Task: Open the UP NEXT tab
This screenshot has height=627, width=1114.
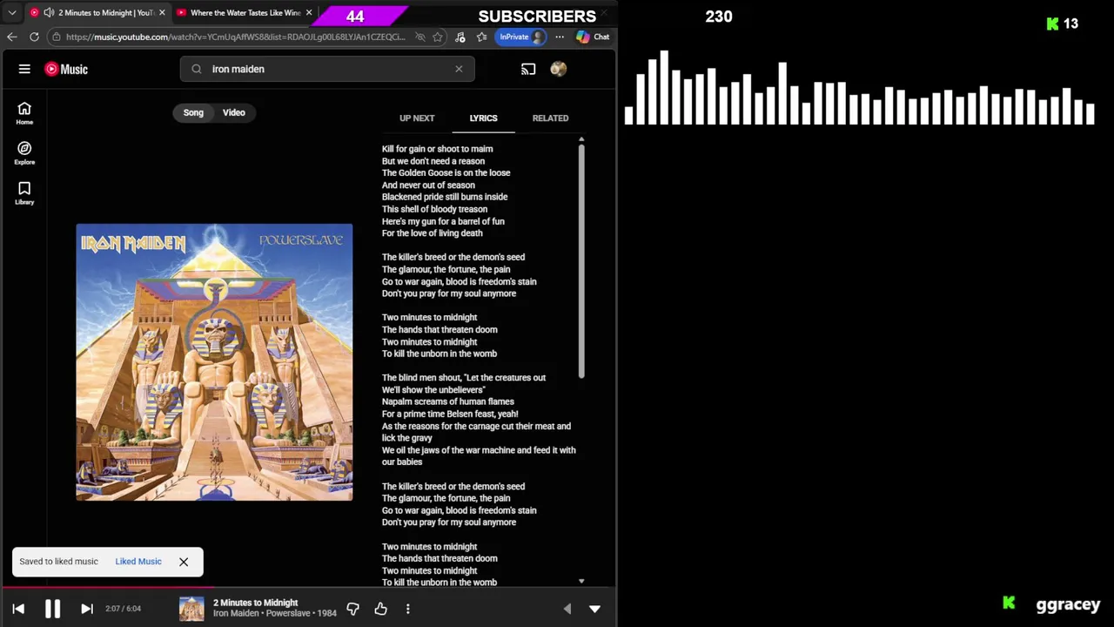Action: click(417, 118)
